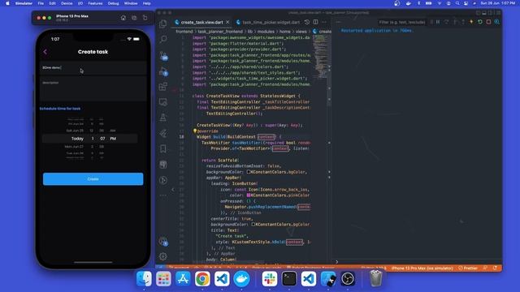
Task: Take a Simulator screenshot
Action: pyautogui.click(x=134, y=18)
